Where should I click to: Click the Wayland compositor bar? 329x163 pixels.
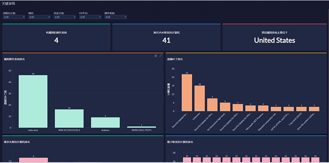276,109
